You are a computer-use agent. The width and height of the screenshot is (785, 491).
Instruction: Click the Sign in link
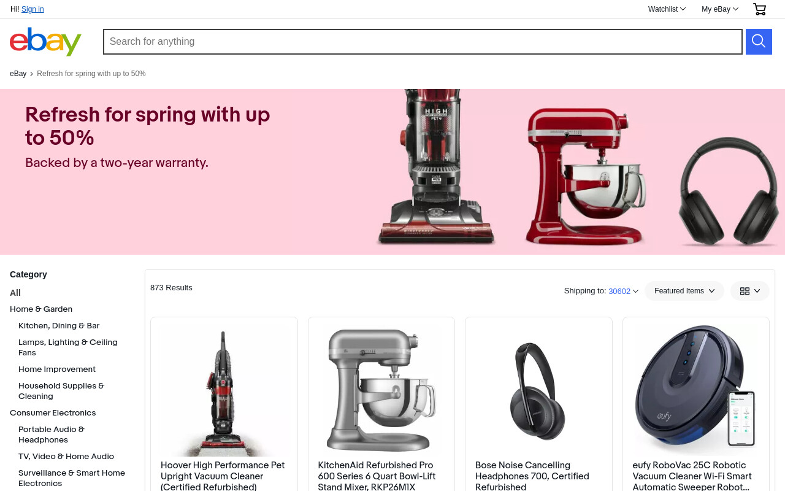tap(33, 9)
